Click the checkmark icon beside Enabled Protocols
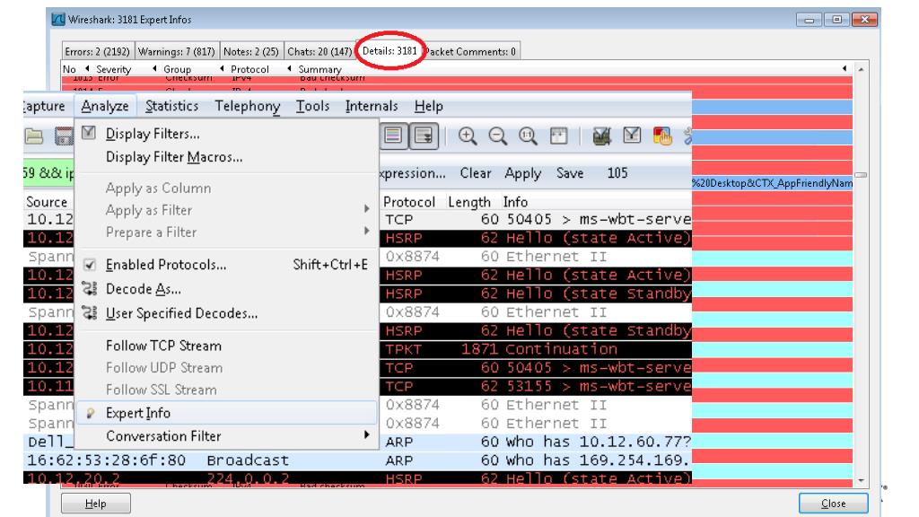This screenshot has height=517, width=919. point(90,265)
